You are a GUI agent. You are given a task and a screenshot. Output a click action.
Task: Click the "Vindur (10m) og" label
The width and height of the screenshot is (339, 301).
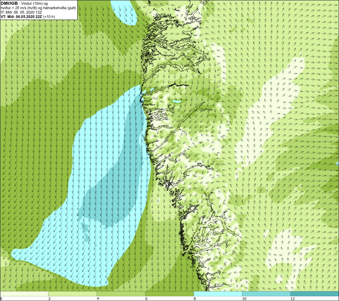(34, 3)
